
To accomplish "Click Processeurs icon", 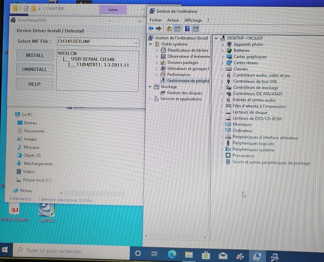I will [228, 155].
